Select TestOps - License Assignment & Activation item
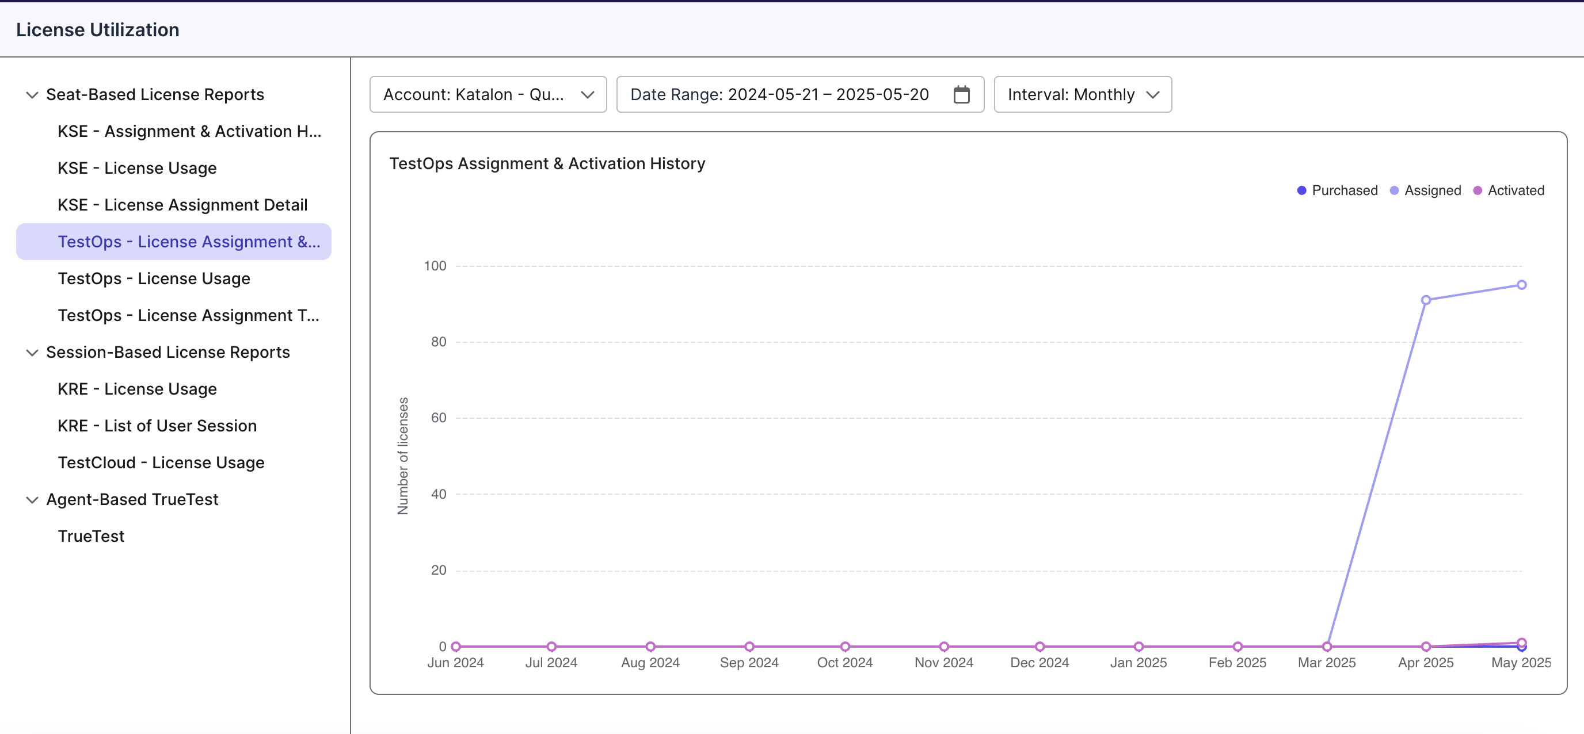 click(173, 242)
